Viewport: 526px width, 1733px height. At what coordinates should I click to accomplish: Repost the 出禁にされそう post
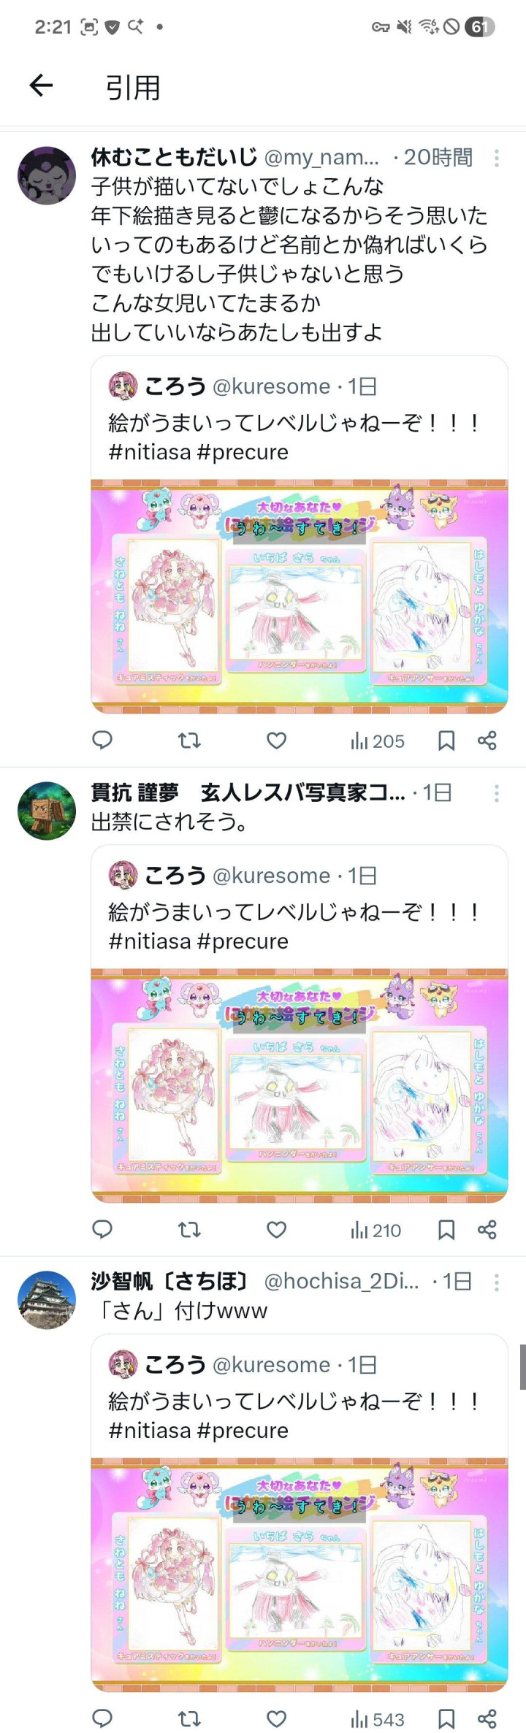point(189,1230)
